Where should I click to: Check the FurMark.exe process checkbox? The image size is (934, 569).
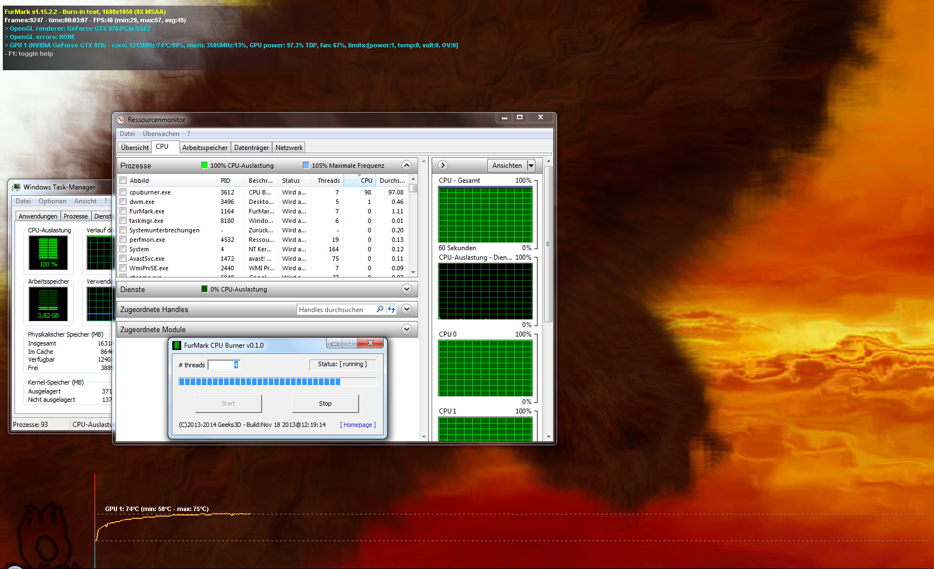pos(123,211)
